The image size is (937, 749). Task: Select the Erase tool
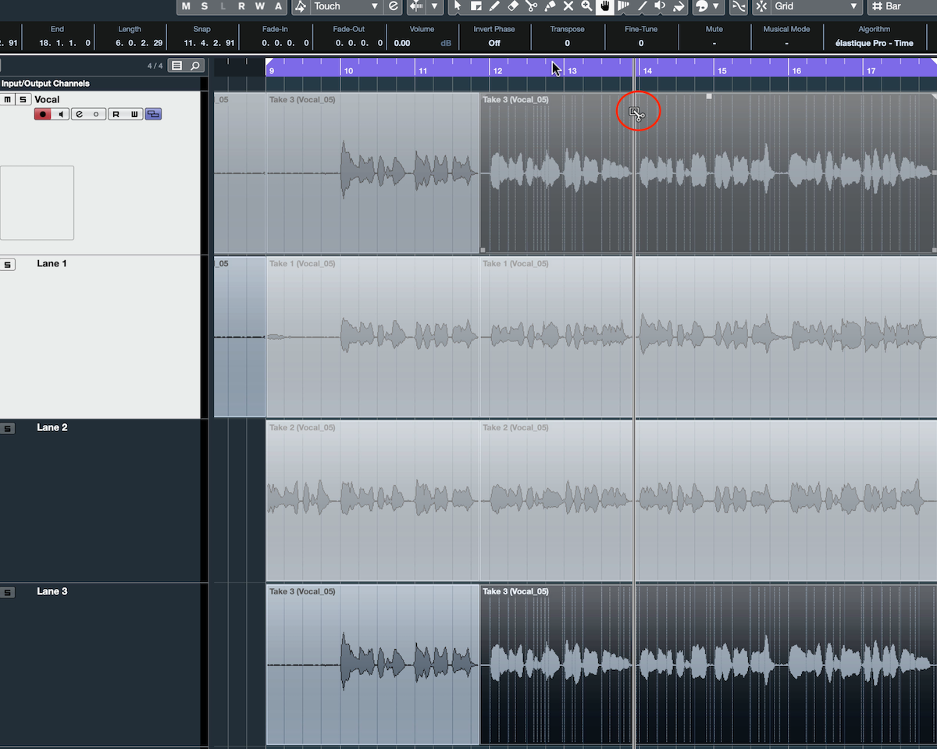(513, 6)
